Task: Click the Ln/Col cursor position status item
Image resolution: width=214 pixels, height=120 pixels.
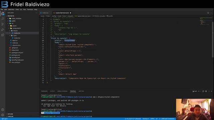Action: click(133, 119)
